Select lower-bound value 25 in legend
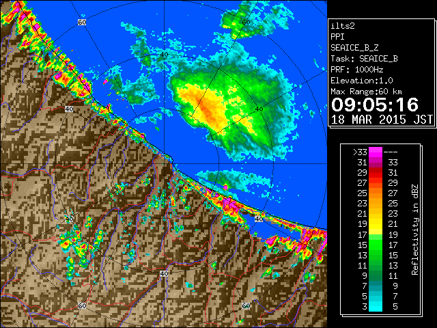The height and width of the screenshot is (328, 437). click(x=363, y=193)
